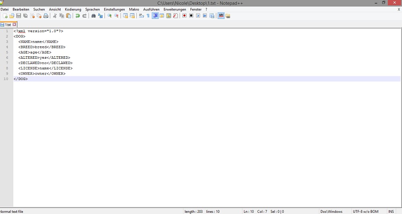
Task: Print the document with printer icon
Action: click(46, 16)
